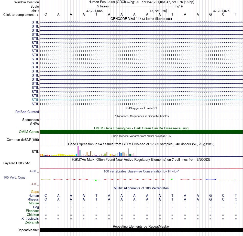This screenshot has width=243, height=236.
Task: Open "Short Genetic Variants from dbSNP release 155" title
Action: click(x=141, y=136)
